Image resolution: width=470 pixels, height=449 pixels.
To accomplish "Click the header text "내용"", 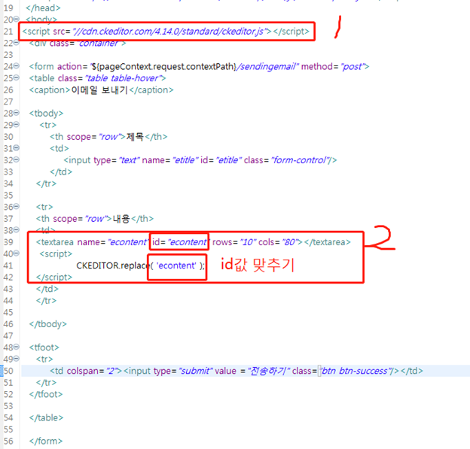I will pyautogui.click(x=121, y=219).
